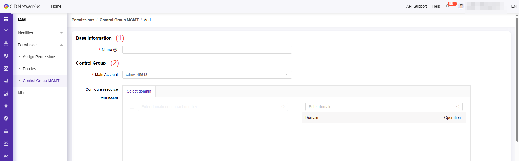Click the page vertical scrollbar
The image size is (519, 161).
517,79
